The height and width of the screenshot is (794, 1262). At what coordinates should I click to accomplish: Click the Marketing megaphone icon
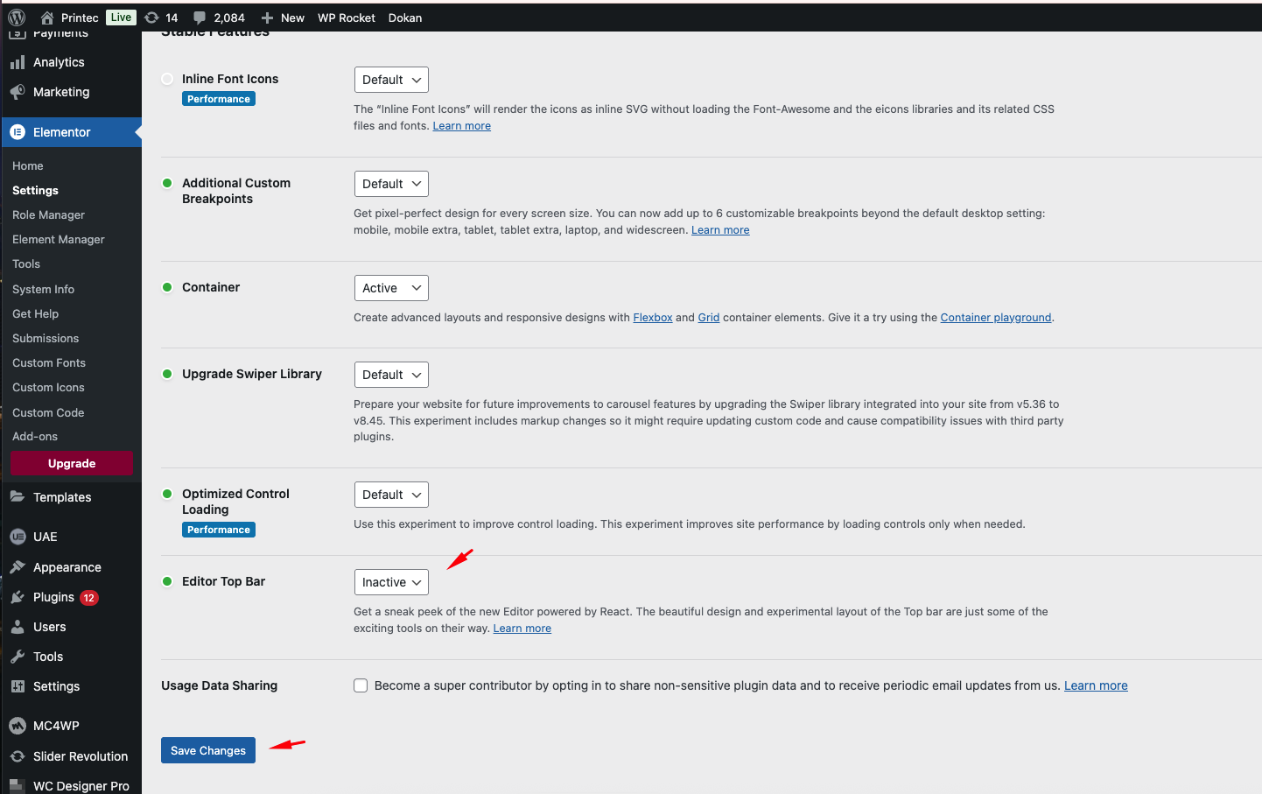point(18,92)
